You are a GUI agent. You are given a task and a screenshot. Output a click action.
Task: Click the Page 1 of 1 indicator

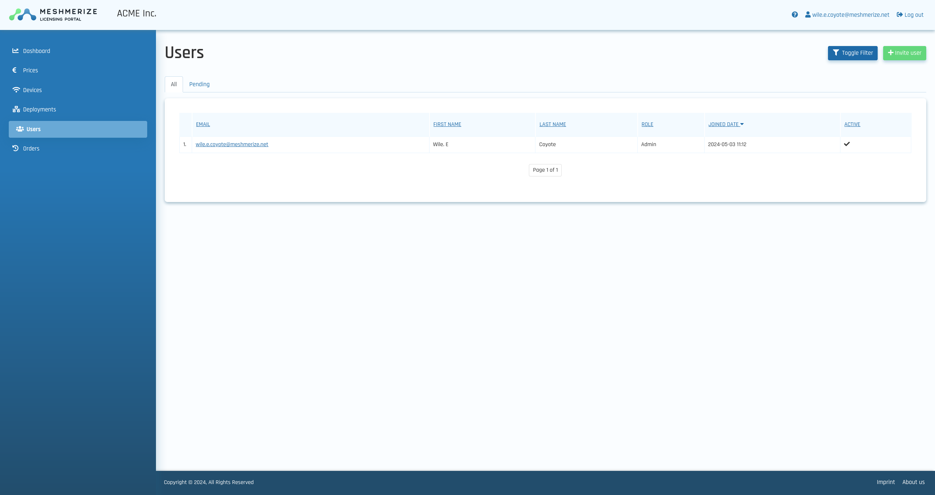pos(545,170)
